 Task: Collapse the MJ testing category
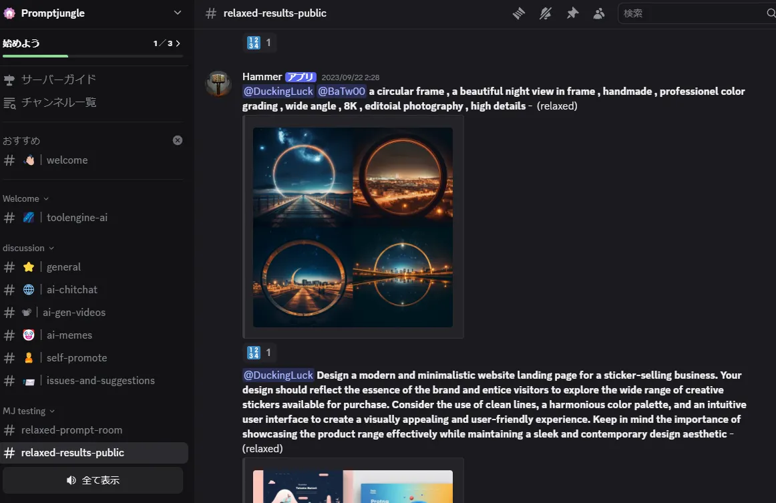tap(28, 411)
